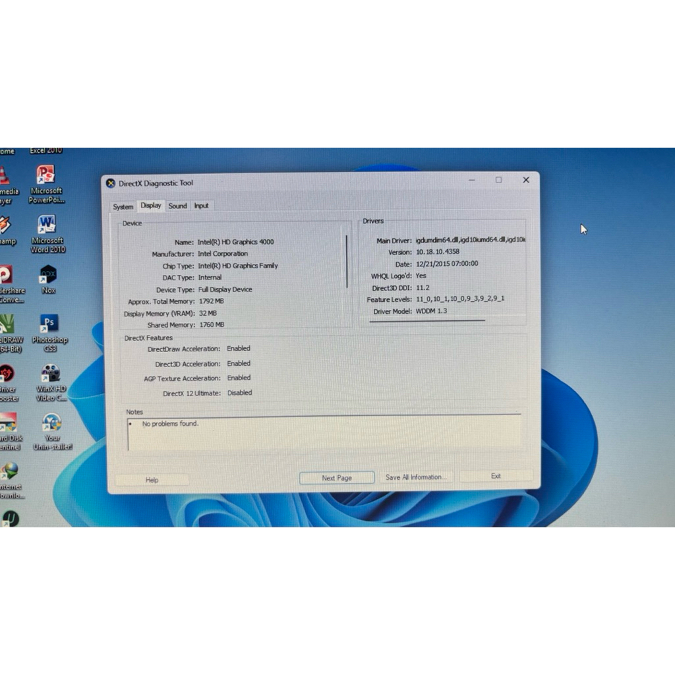This screenshot has height=675, width=675.
Task: Click the driver model 'WDDM 1.3'
Action: tap(431, 311)
